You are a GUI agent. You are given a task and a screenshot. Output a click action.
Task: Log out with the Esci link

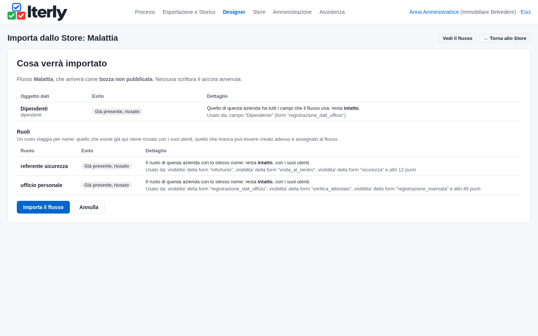526,12
